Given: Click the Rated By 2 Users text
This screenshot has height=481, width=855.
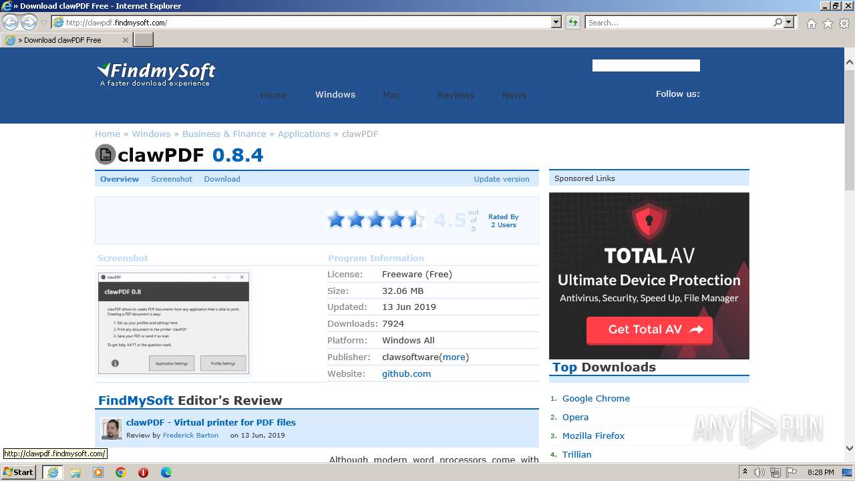Looking at the screenshot, I should tap(503, 220).
